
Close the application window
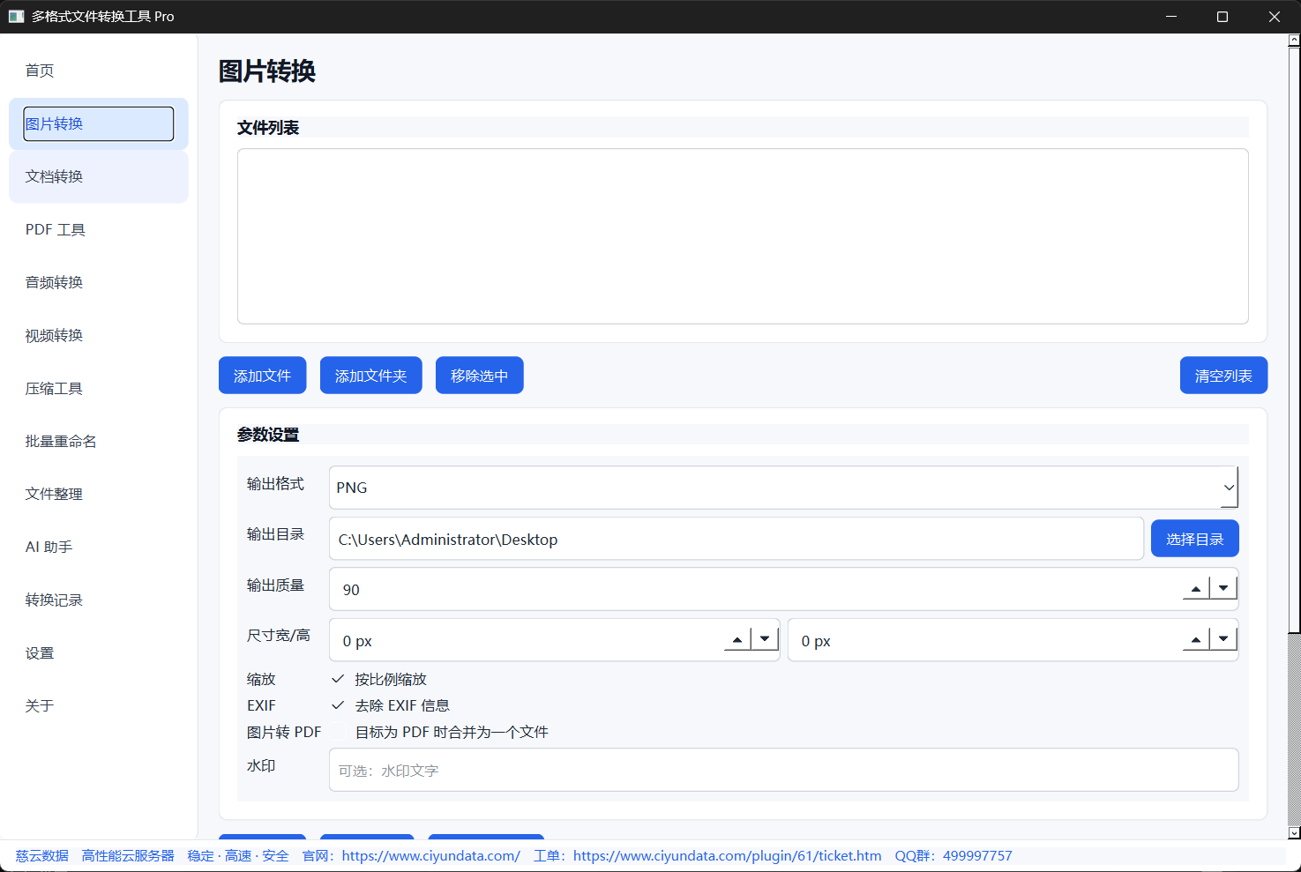point(1275,17)
